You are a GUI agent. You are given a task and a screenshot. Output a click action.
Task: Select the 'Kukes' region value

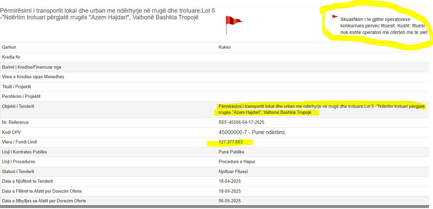[224, 47]
